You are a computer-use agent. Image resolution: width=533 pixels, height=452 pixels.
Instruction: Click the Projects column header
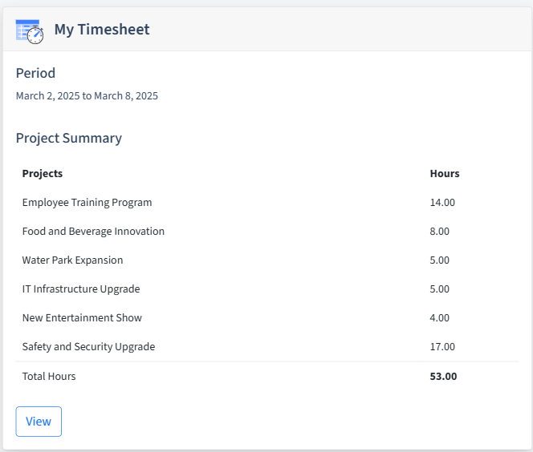point(43,173)
